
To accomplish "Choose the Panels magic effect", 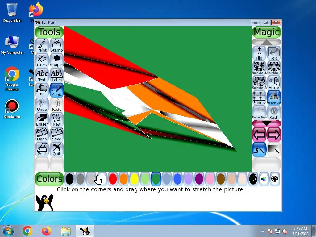I will coord(259,98).
